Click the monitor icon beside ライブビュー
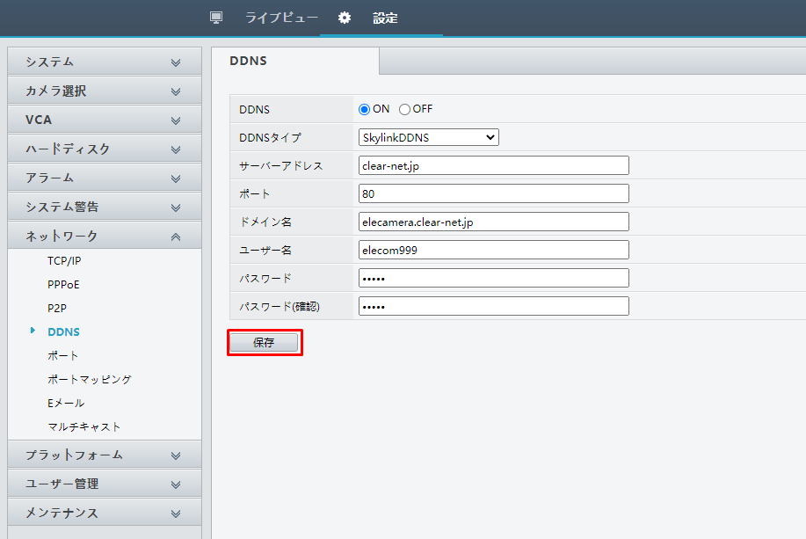This screenshot has width=806, height=539. click(216, 18)
